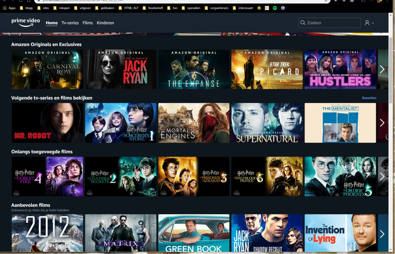Open Harry Potter Order of the Phoenix
Image resolution: width=395 pixels, height=254 pixels.
pyautogui.click(x=340, y=177)
